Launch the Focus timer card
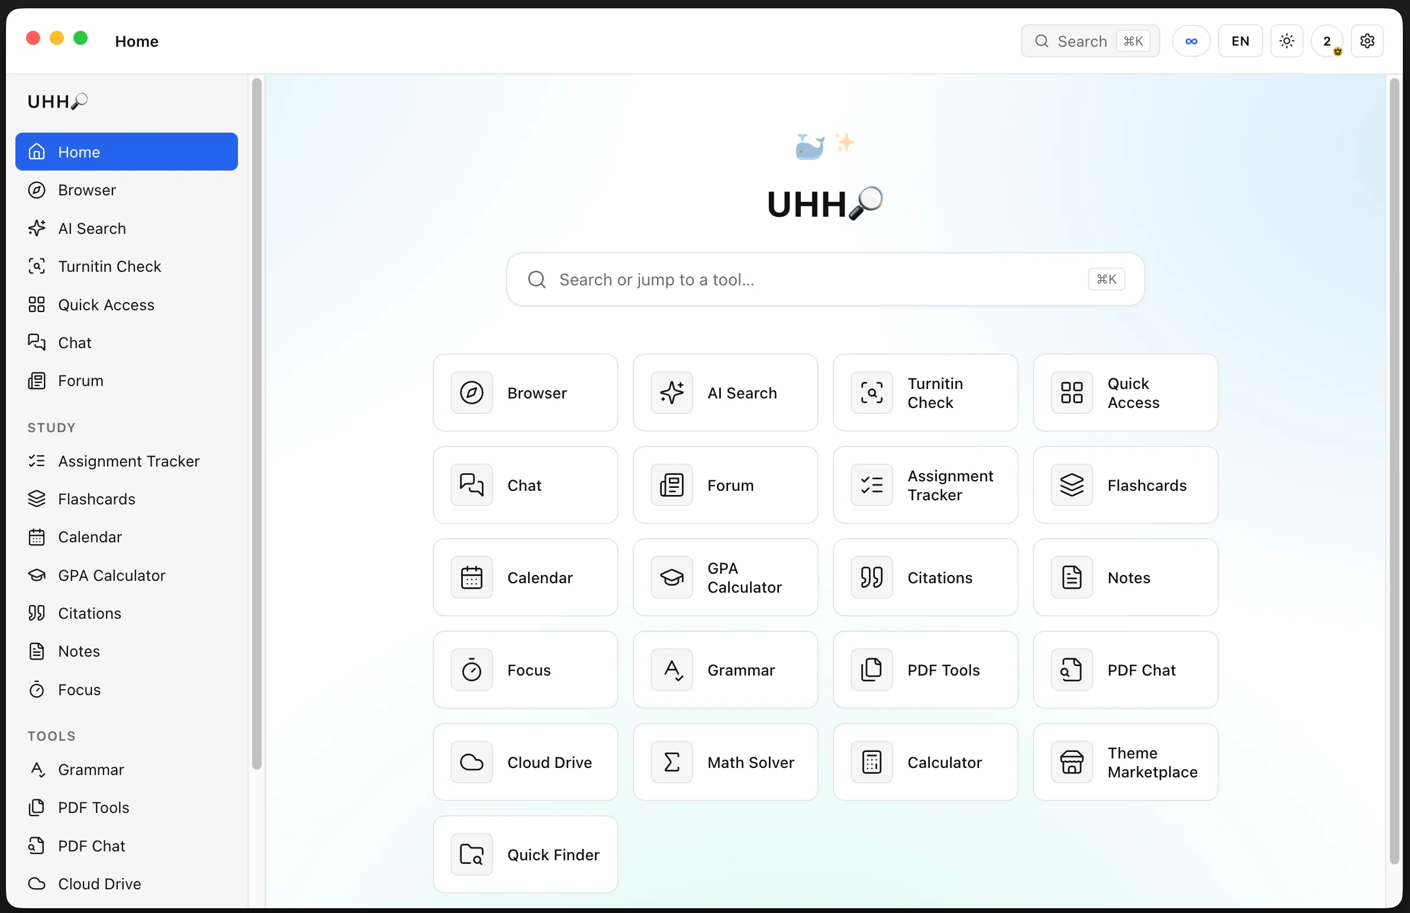 [525, 670]
